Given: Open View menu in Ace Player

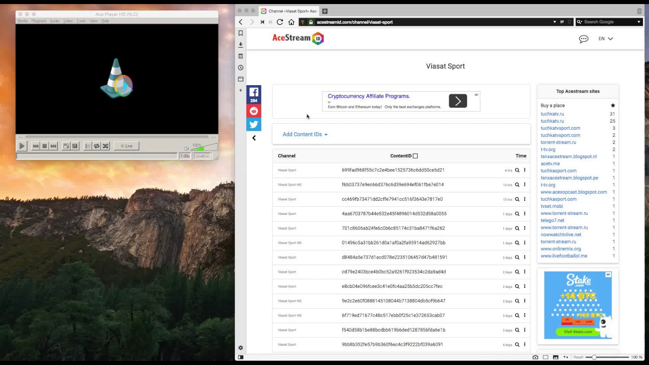Looking at the screenshot, I should coord(93,21).
